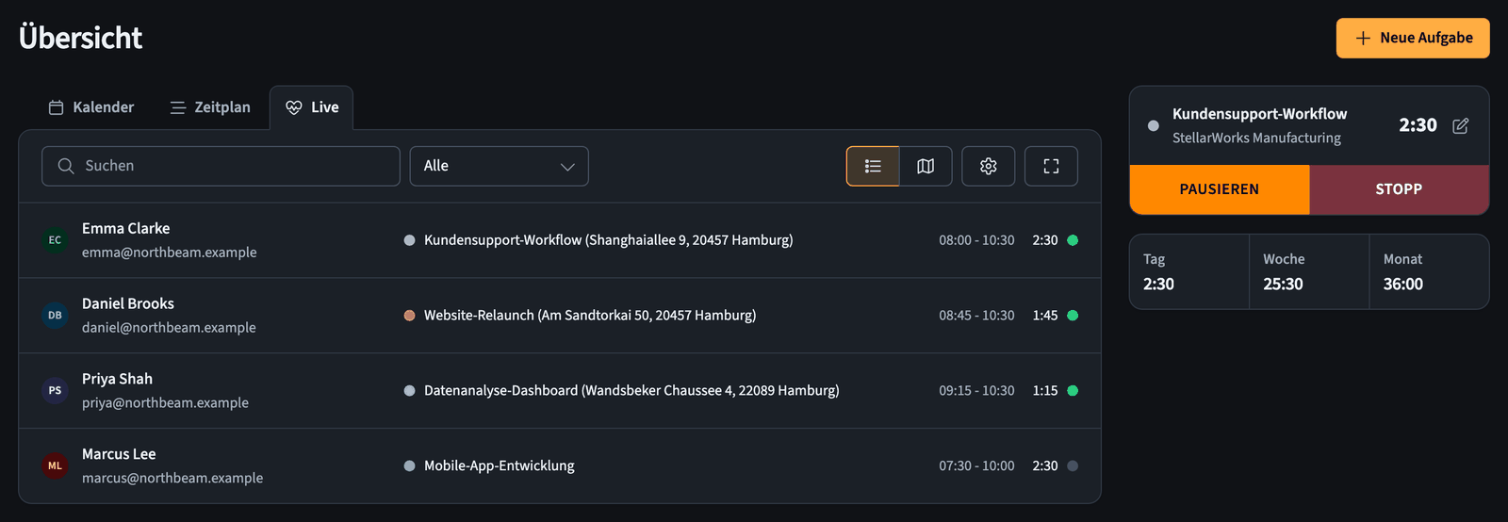
Task: Click project dot of Emma Clarke's Kundensupport-Workflow row
Action: [x=409, y=240]
